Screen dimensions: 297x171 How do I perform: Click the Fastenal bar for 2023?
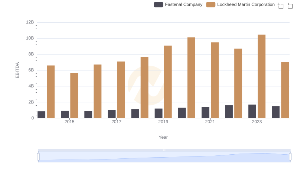252,111
